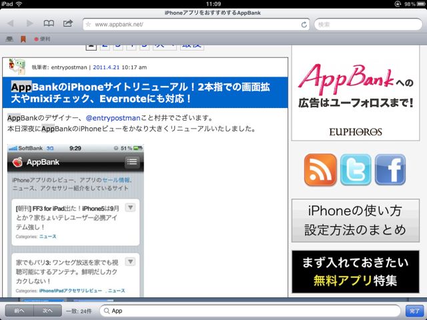This screenshot has height=320, width=427.
Task: Expand the FF3 for iPad entry arrow
Action: (x=130, y=207)
